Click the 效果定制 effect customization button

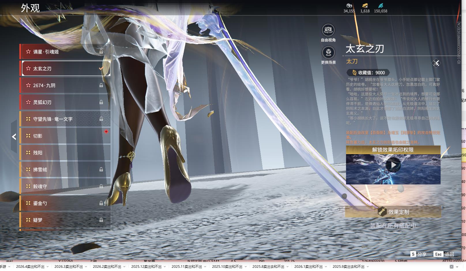point(393,212)
